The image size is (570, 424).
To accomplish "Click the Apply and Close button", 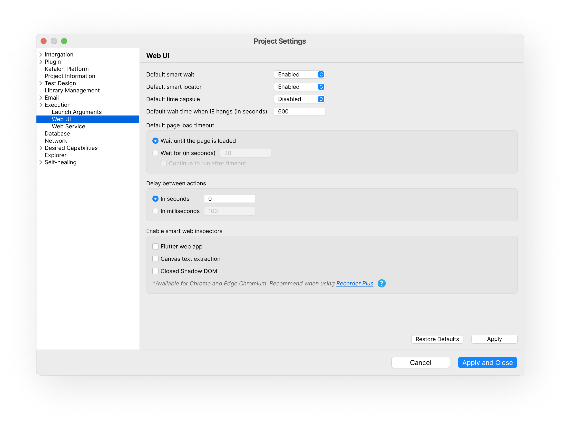I will [x=487, y=362].
